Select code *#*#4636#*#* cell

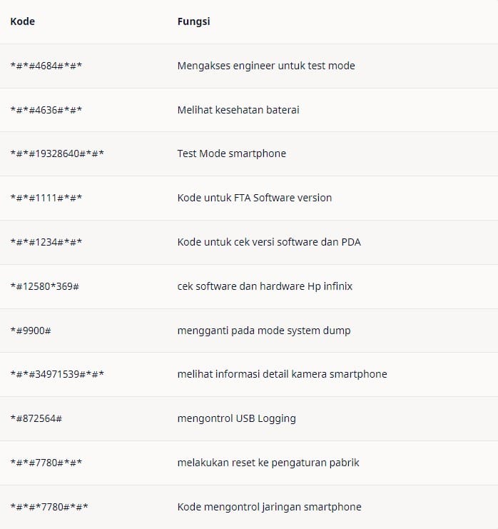[x=46, y=110]
